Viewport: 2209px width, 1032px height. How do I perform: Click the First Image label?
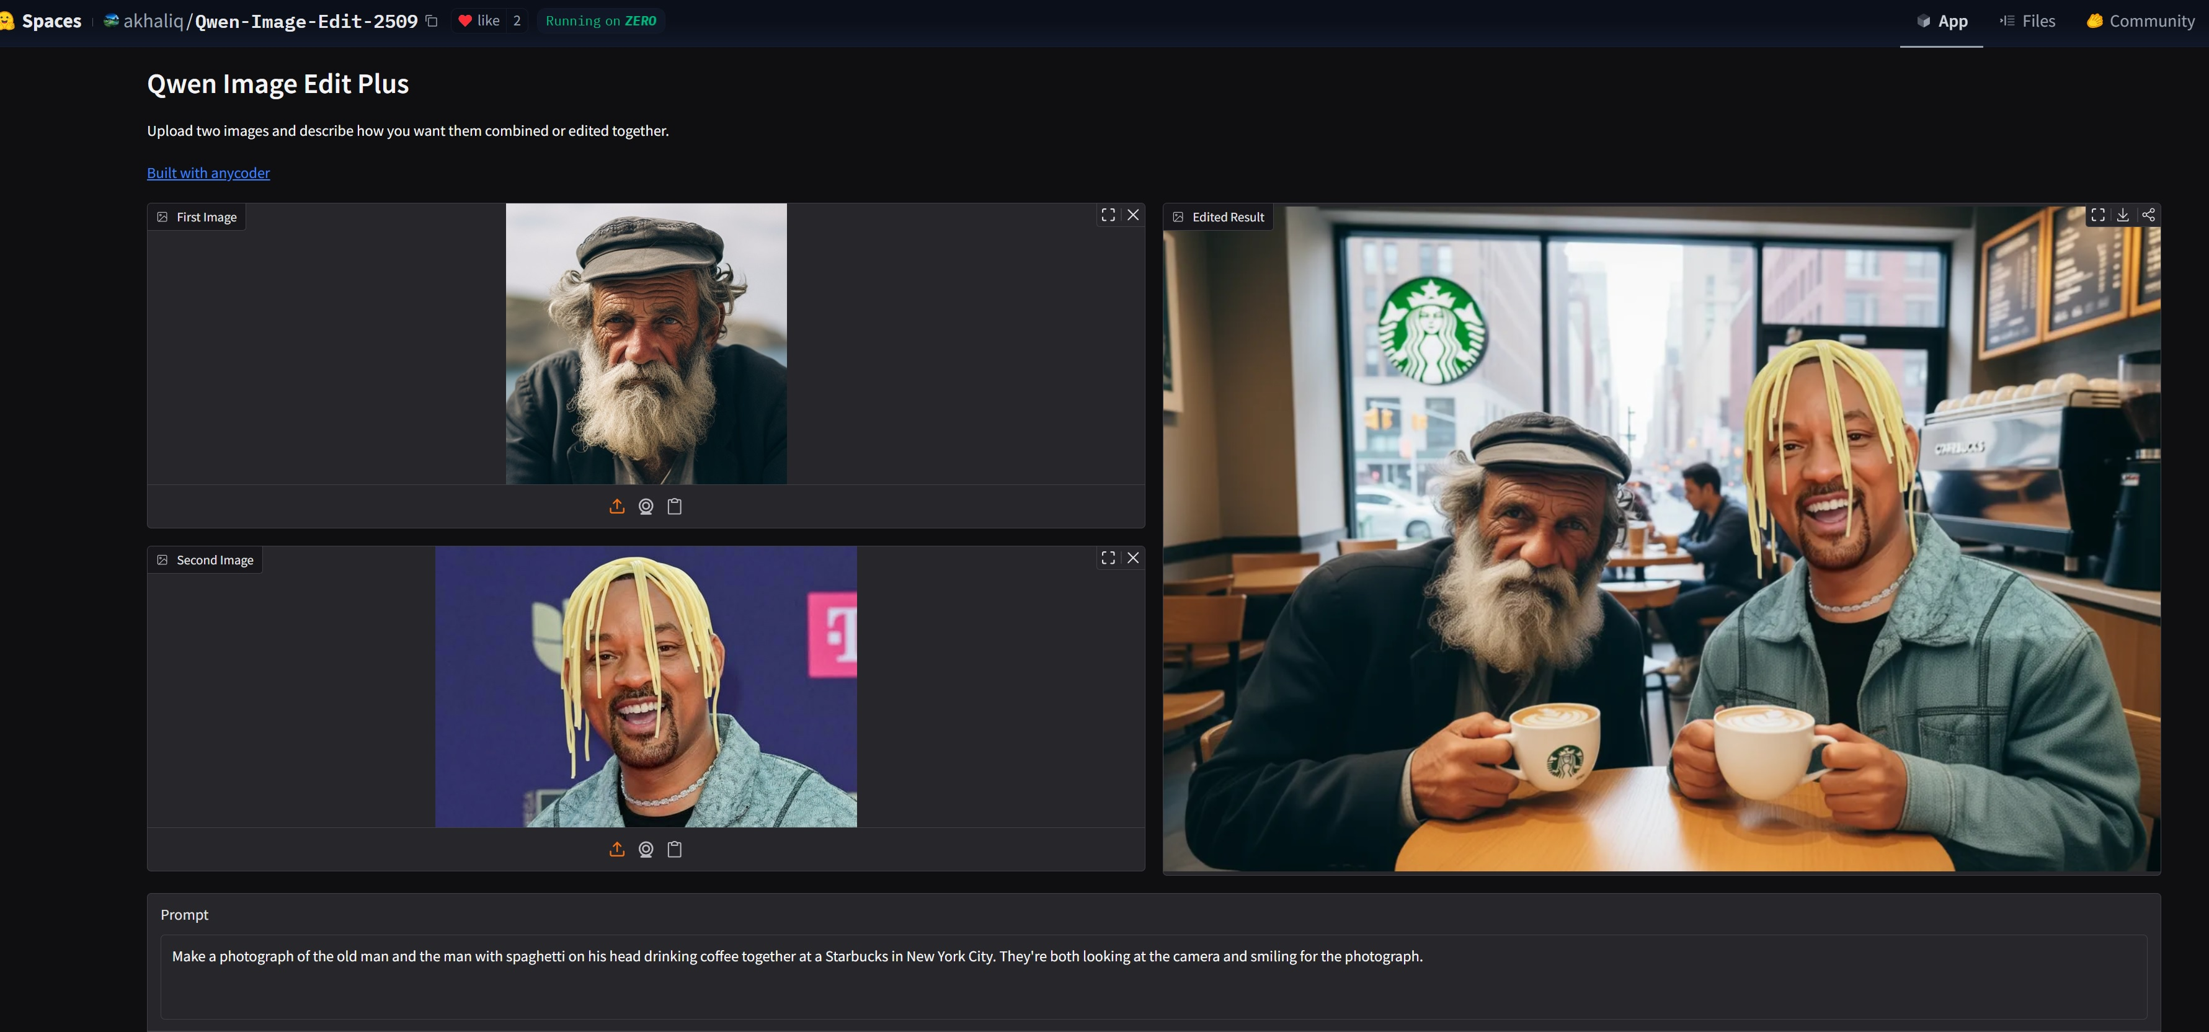click(x=197, y=217)
